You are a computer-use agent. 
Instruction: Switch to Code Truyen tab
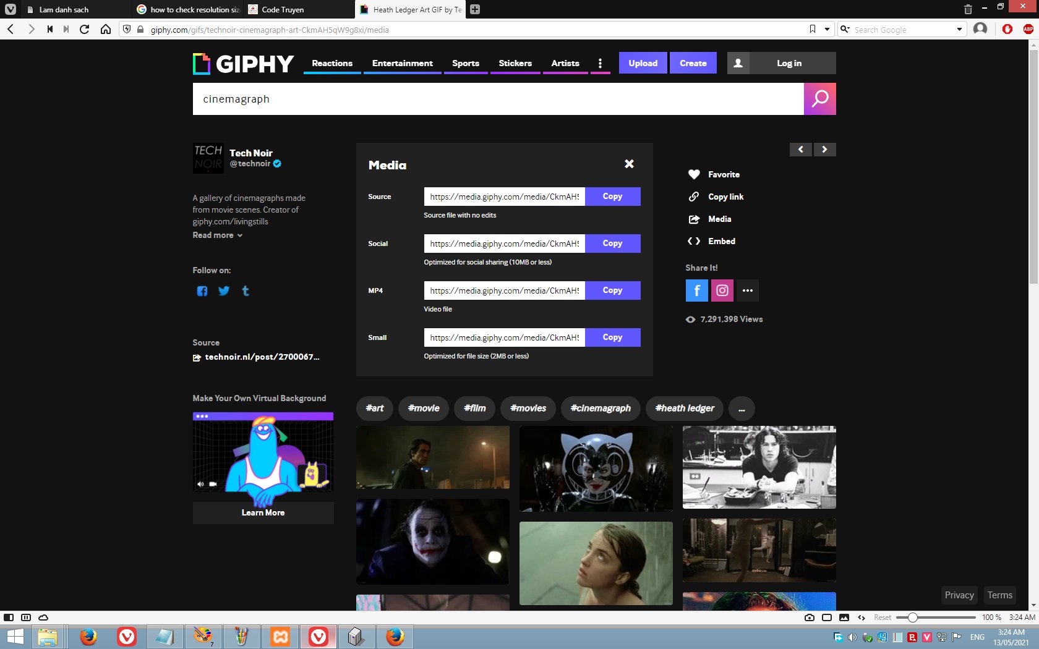coord(298,9)
